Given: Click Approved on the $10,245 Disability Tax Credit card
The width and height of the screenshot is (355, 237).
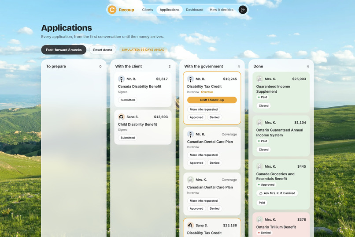Looking at the screenshot, I should click(196, 117).
